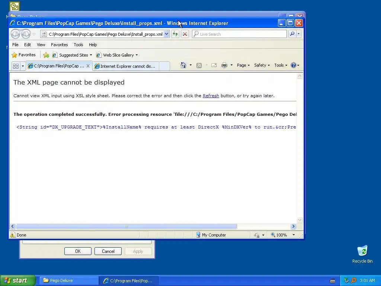Click the horizontal scrollbar thumb
The height and width of the screenshot is (286, 381).
pyautogui.click(x=127, y=226)
